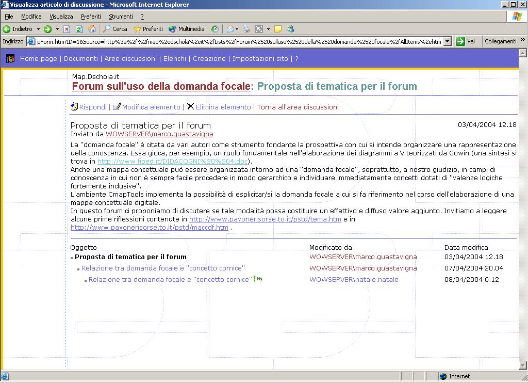Click the Cronologia history icon
The height and width of the screenshot is (383, 528).
[214, 29]
